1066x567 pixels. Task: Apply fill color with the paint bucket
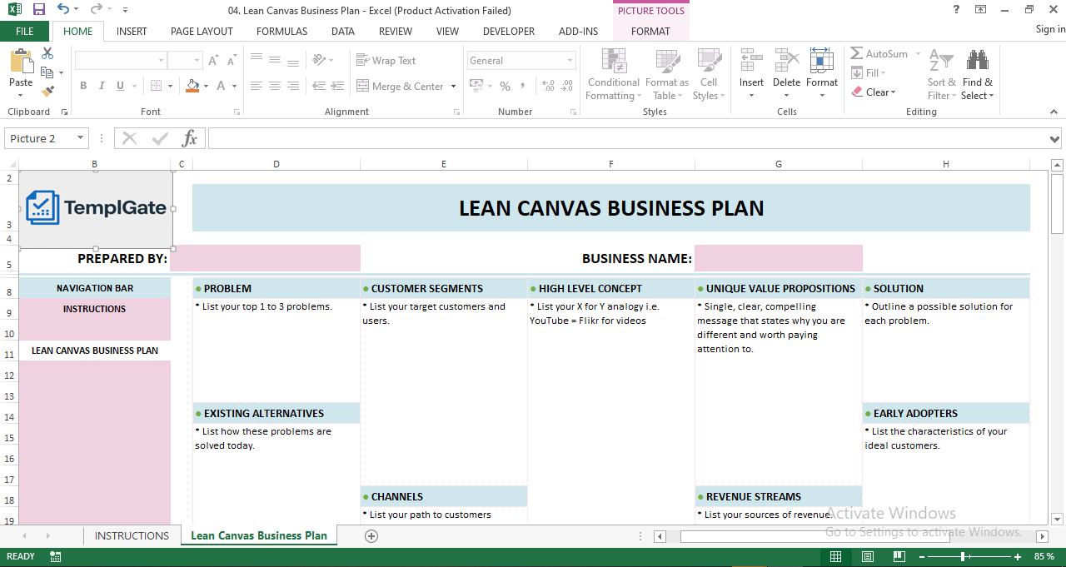pyautogui.click(x=192, y=86)
